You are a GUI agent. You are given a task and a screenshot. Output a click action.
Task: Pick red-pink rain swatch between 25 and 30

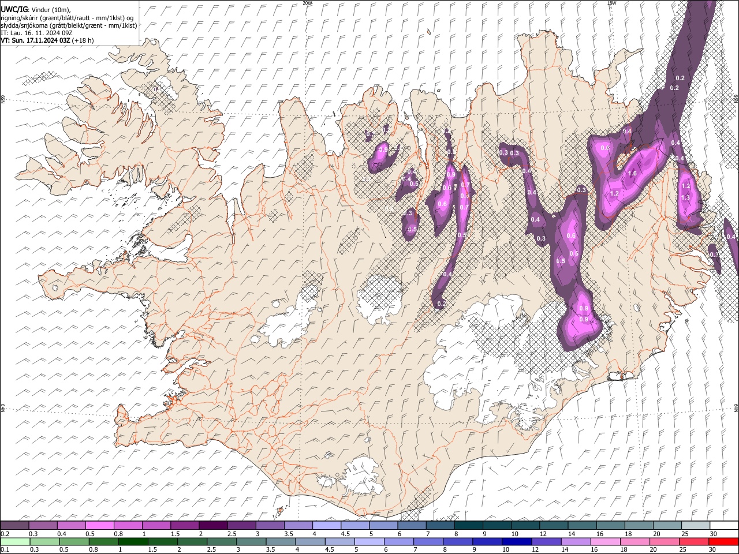coord(694,541)
